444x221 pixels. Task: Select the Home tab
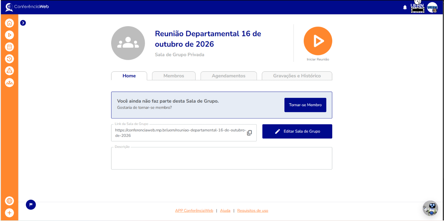coord(129,76)
